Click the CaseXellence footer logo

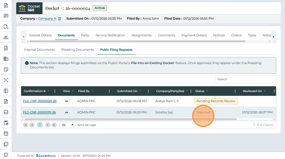click(x=46, y=156)
